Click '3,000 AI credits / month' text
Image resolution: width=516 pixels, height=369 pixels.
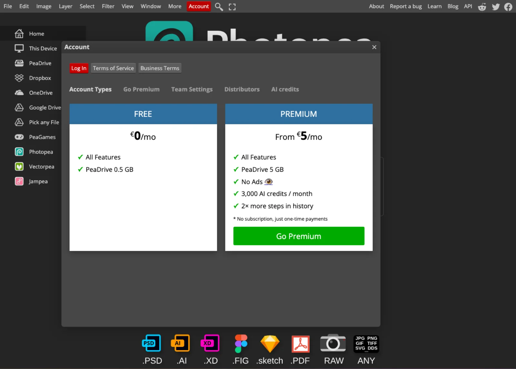(277, 194)
